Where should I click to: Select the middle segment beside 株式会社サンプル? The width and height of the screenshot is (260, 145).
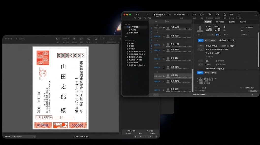click(x=206, y=40)
